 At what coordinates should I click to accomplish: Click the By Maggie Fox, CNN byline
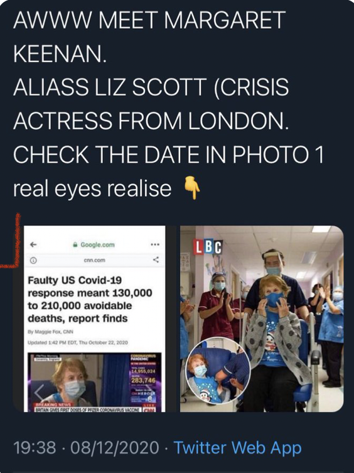(x=50, y=332)
